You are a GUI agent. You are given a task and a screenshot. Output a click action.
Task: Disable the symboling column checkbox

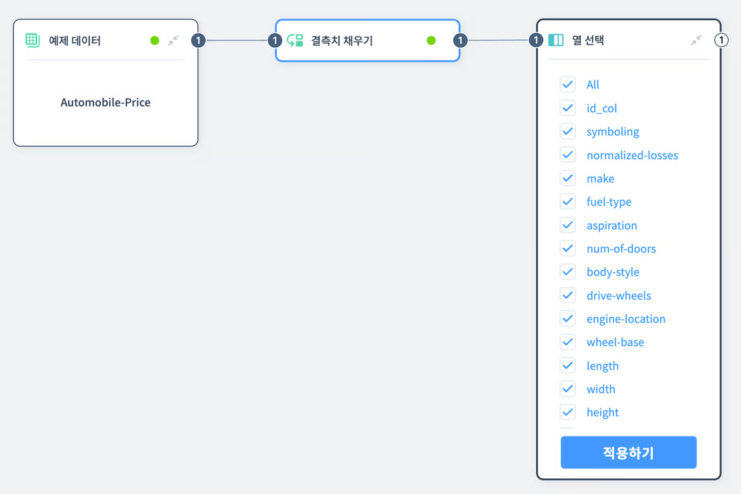(567, 131)
